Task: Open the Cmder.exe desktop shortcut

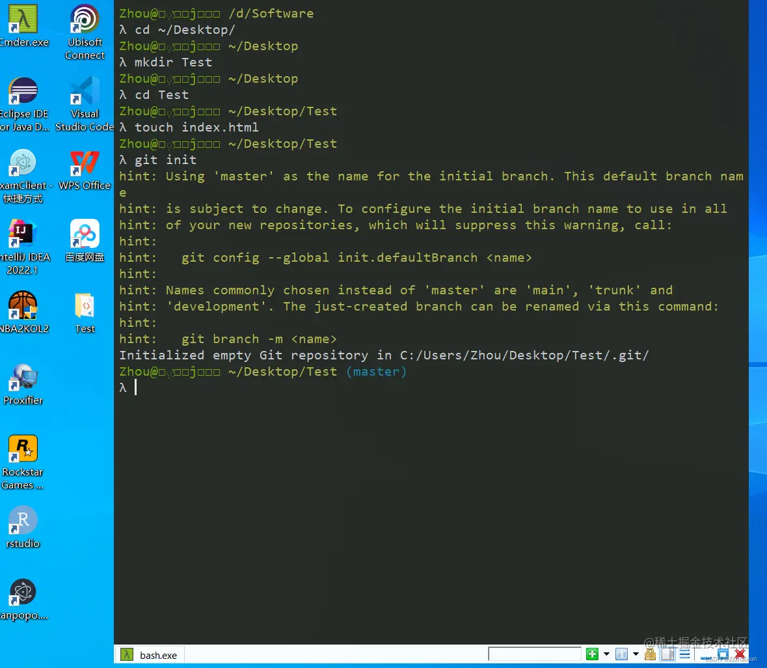Action: pos(23,27)
